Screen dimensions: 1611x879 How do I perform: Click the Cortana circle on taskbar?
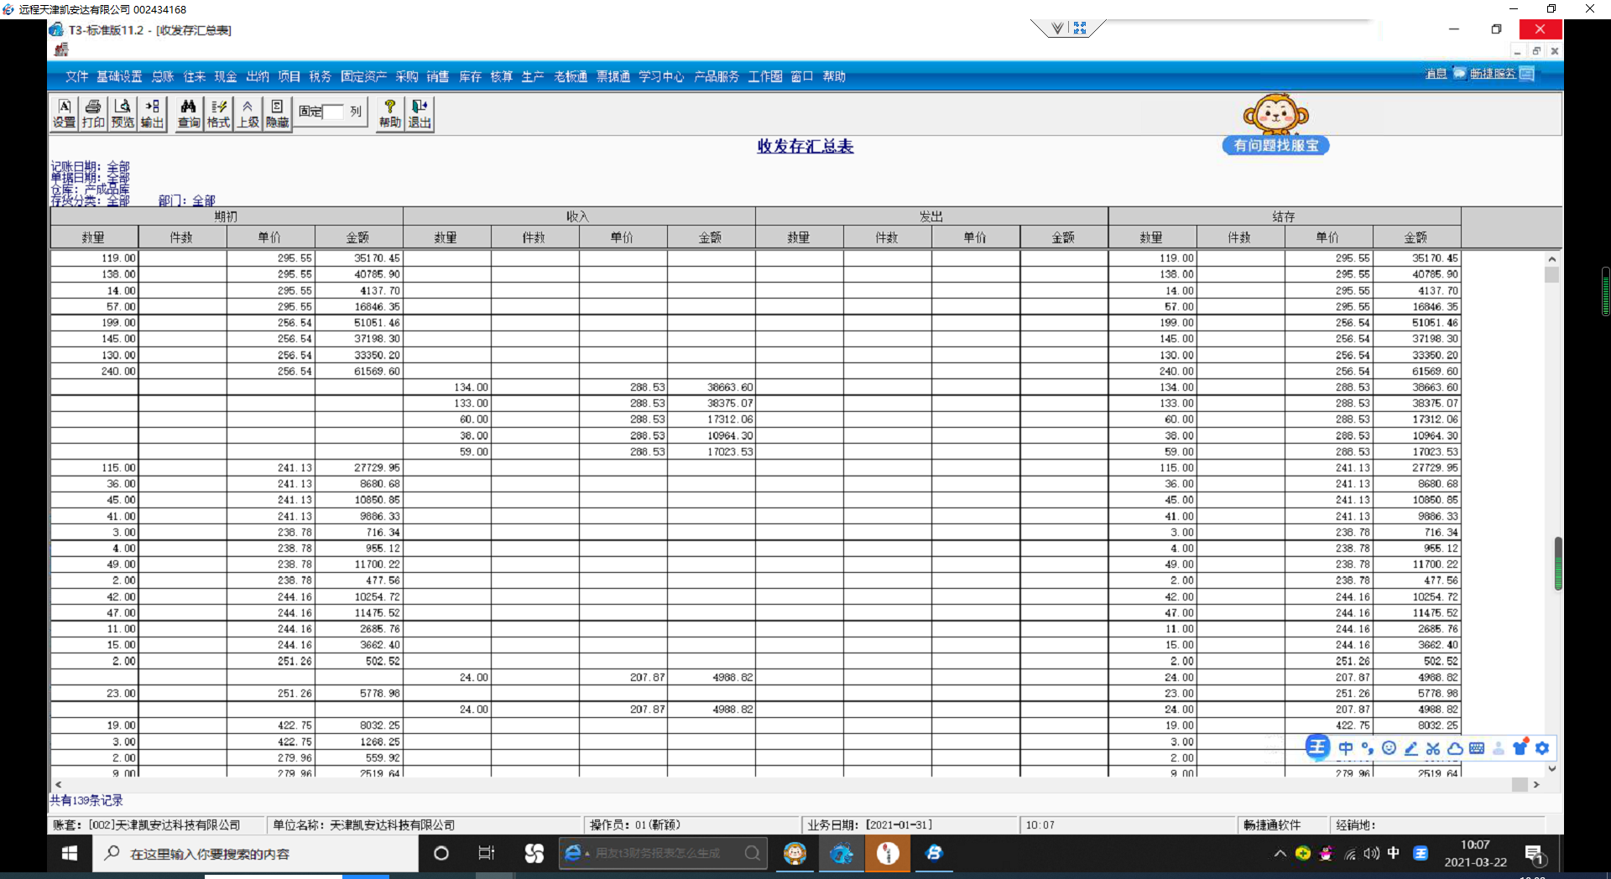(x=441, y=854)
